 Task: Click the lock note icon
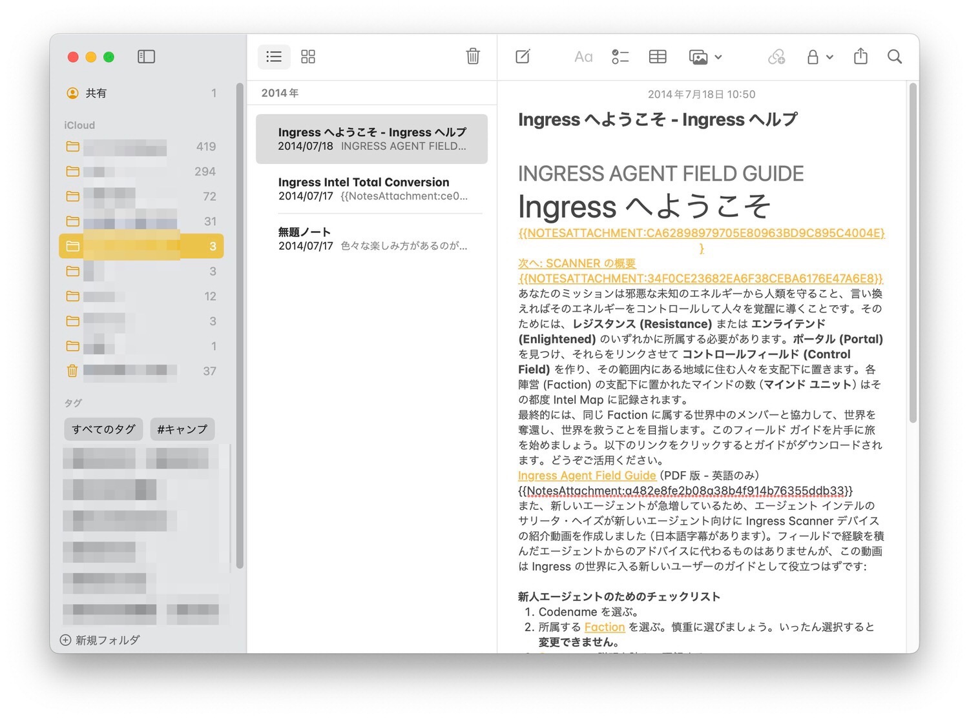pos(813,57)
